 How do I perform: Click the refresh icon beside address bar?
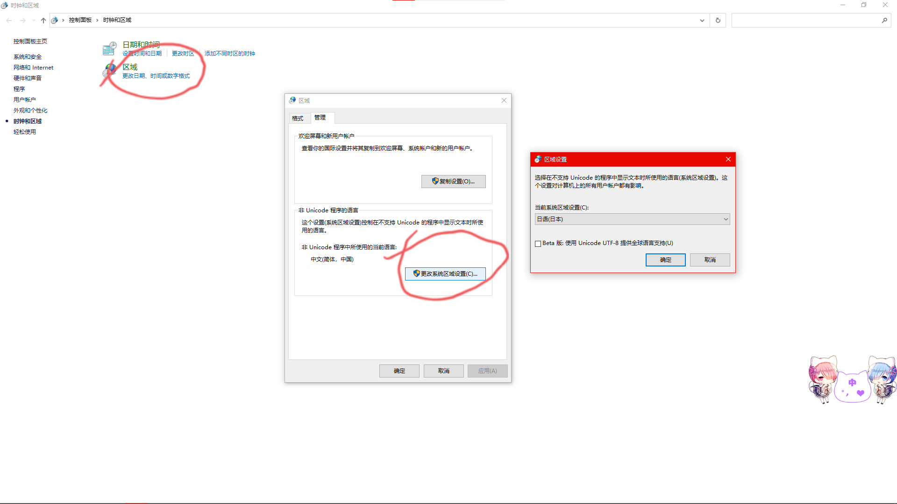coord(718,21)
